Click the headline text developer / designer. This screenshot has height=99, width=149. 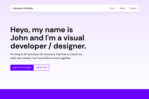tap(48, 46)
